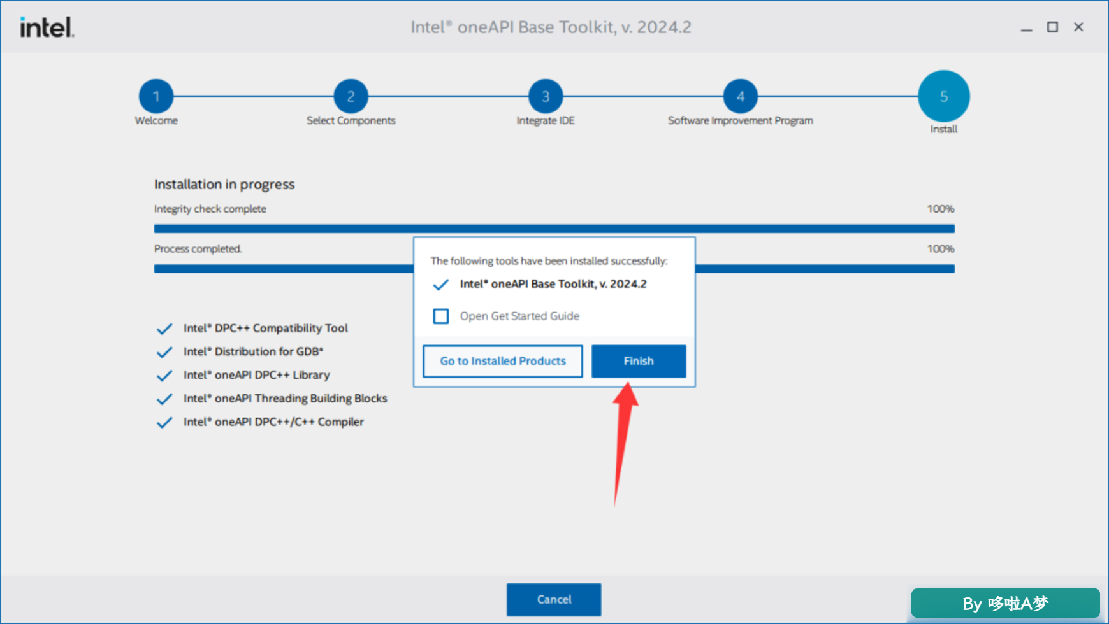Click the window title 'Intel oneAPI Base Toolkit'
This screenshot has width=1109, height=624.
point(551,27)
